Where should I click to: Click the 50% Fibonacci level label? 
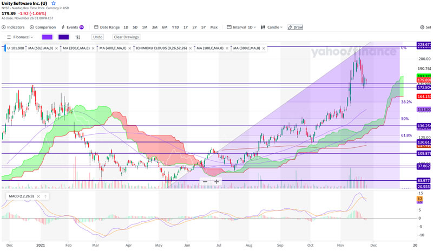pyautogui.click(x=405, y=119)
